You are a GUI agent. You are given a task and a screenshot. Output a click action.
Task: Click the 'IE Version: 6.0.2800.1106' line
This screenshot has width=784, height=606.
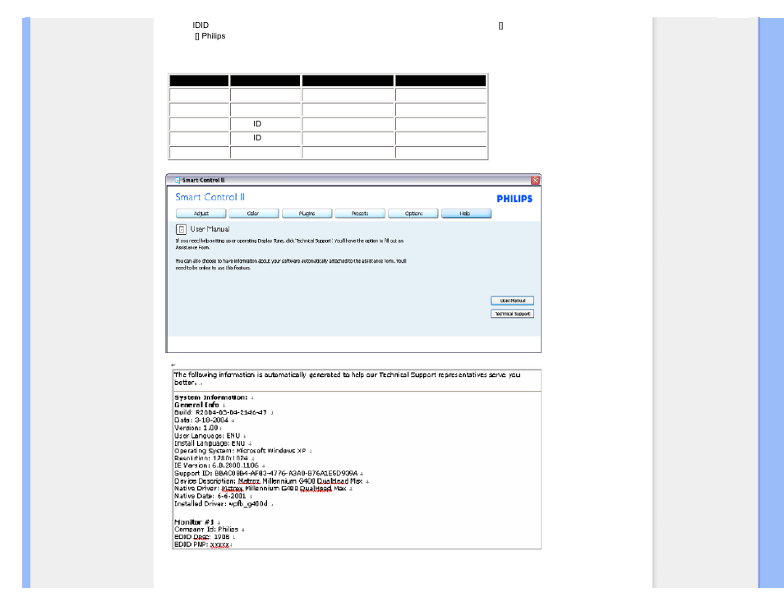coord(216,466)
